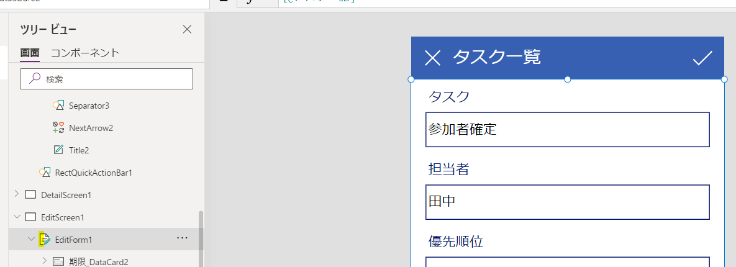Click the NextArrow2 icon in tree
736x267 pixels.
pyautogui.click(x=59, y=128)
